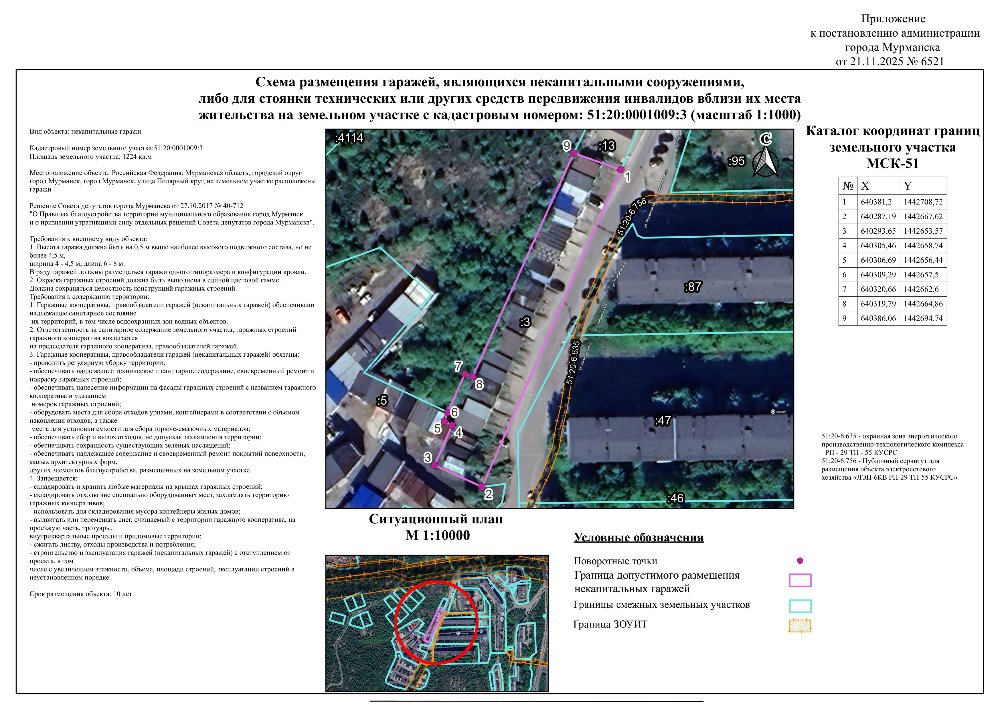Click turning point marker 1 on map
The width and height of the screenshot is (1004, 709).
pyautogui.click(x=620, y=169)
